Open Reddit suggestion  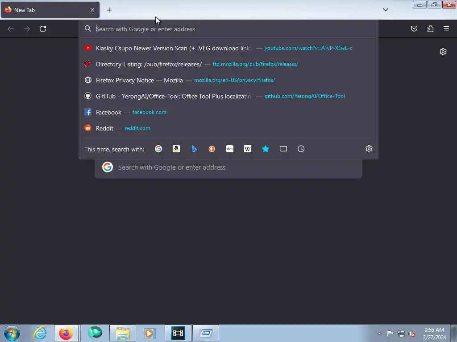(228, 128)
